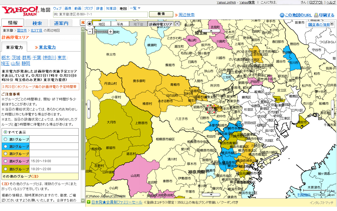Viewport: 337px width, 211px height.
Task: Open the 山梨 prefecture link
Action: click(16, 63)
